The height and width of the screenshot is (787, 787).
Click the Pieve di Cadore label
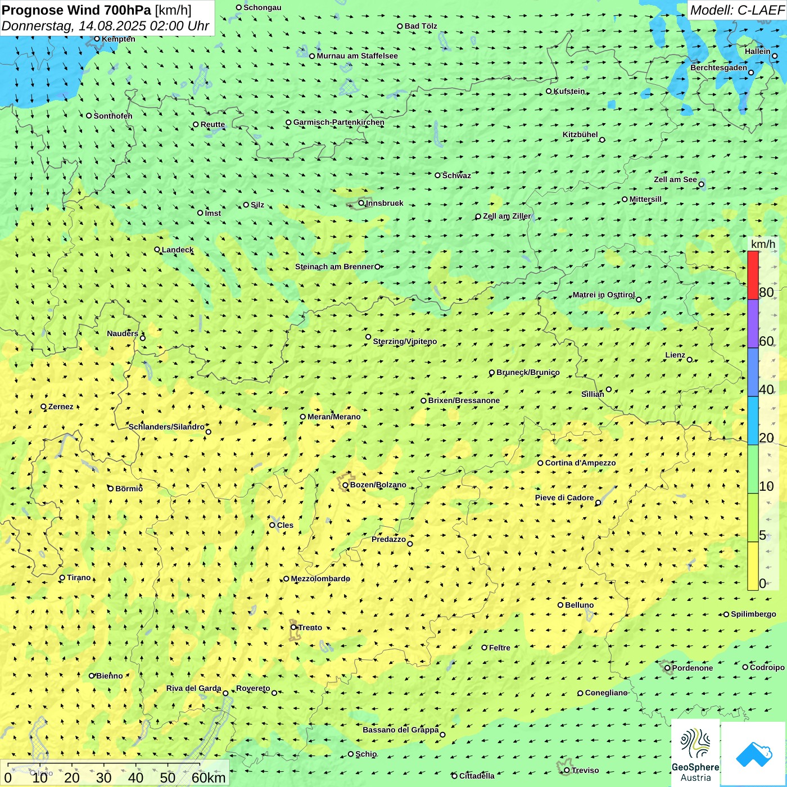(x=564, y=497)
